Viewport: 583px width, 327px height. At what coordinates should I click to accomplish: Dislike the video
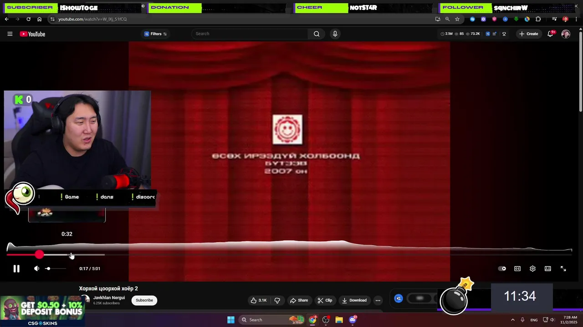[x=277, y=300]
